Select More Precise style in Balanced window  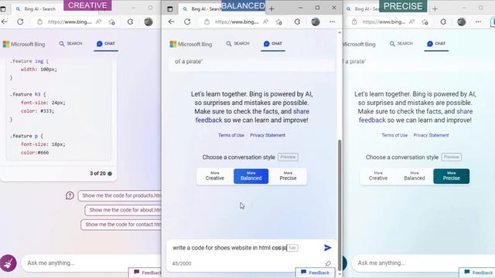tap(288, 176)
